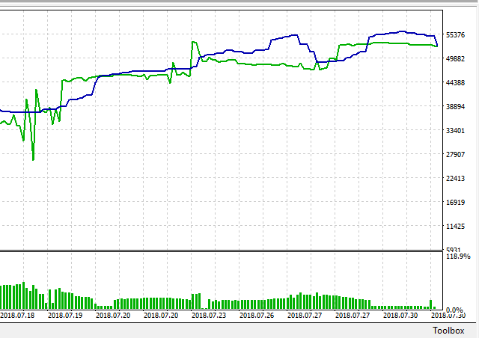
Task: Click the Toolbox panel label
Action: tap(448, 331)
